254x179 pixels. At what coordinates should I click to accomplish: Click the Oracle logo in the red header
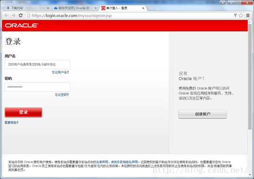click(22, 26)
